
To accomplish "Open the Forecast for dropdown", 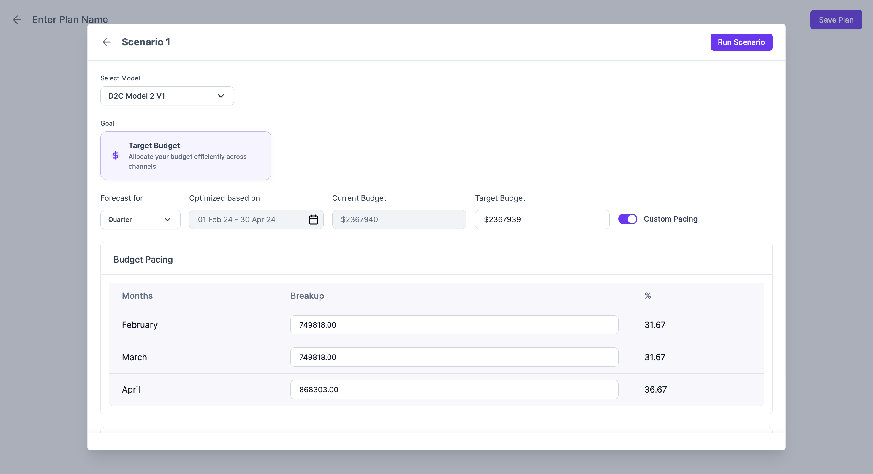I will pyautogui.click(x=140, y=219).
